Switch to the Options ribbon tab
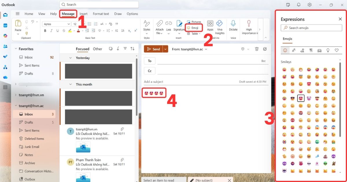The image size is (347, 182). 132,14
